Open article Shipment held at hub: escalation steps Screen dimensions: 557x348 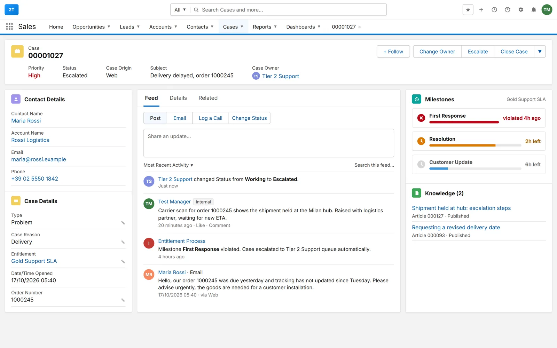[x=461, y=208]
